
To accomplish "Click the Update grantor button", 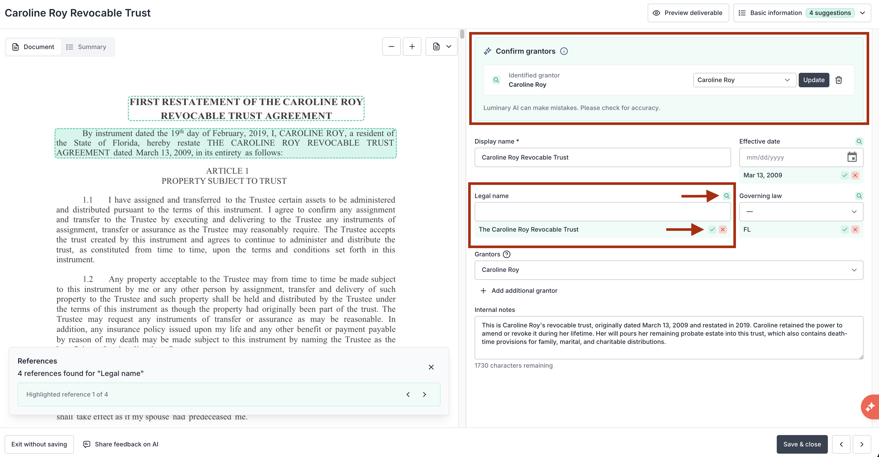I will coord(813,80).
